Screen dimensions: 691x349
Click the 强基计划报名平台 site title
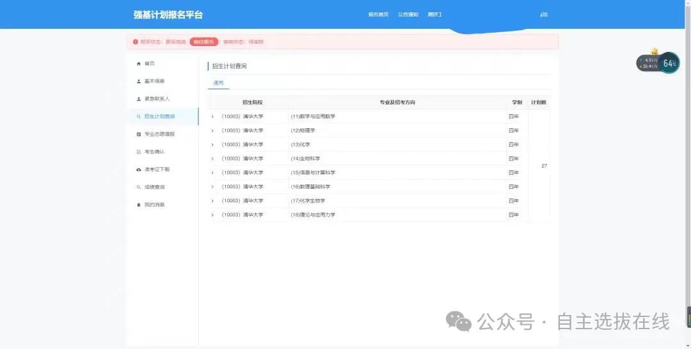click(x=168, y=15)
